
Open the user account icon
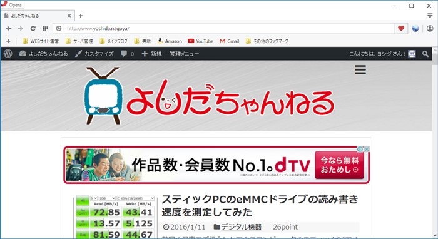pyautogui.click(x=430, y=28)
